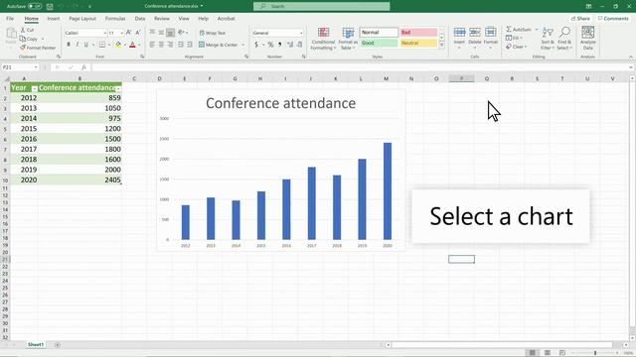The width and height of the screenshot is (636, 357).
Task: Click the Fill Color yellow bucket swatch
Action: 118,45
